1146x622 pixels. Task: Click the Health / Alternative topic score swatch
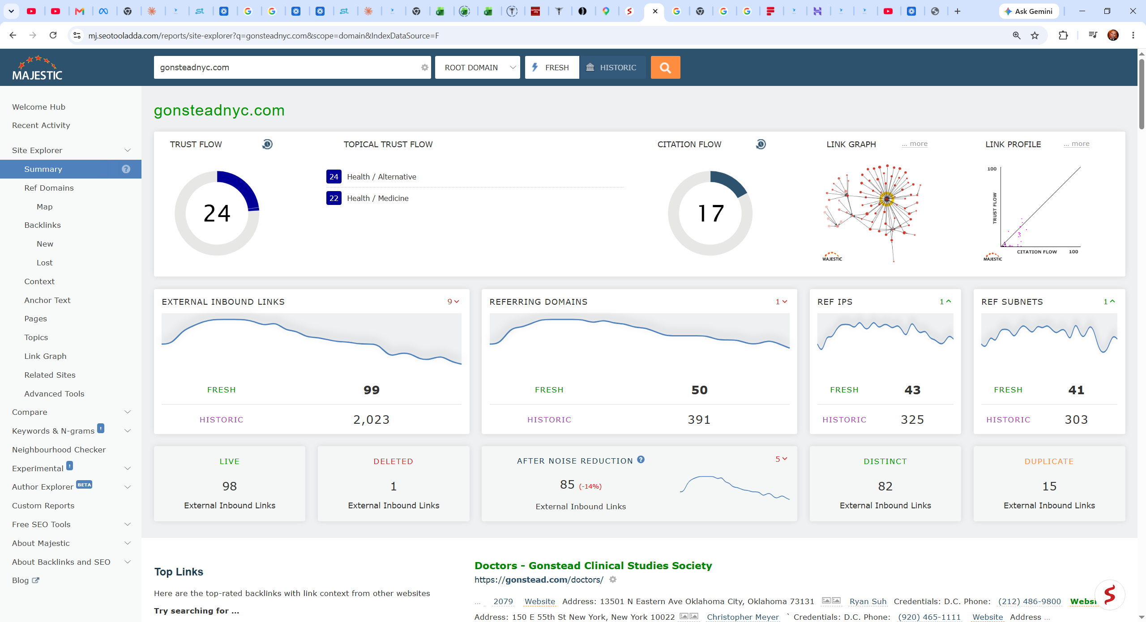tap(334, 177)
